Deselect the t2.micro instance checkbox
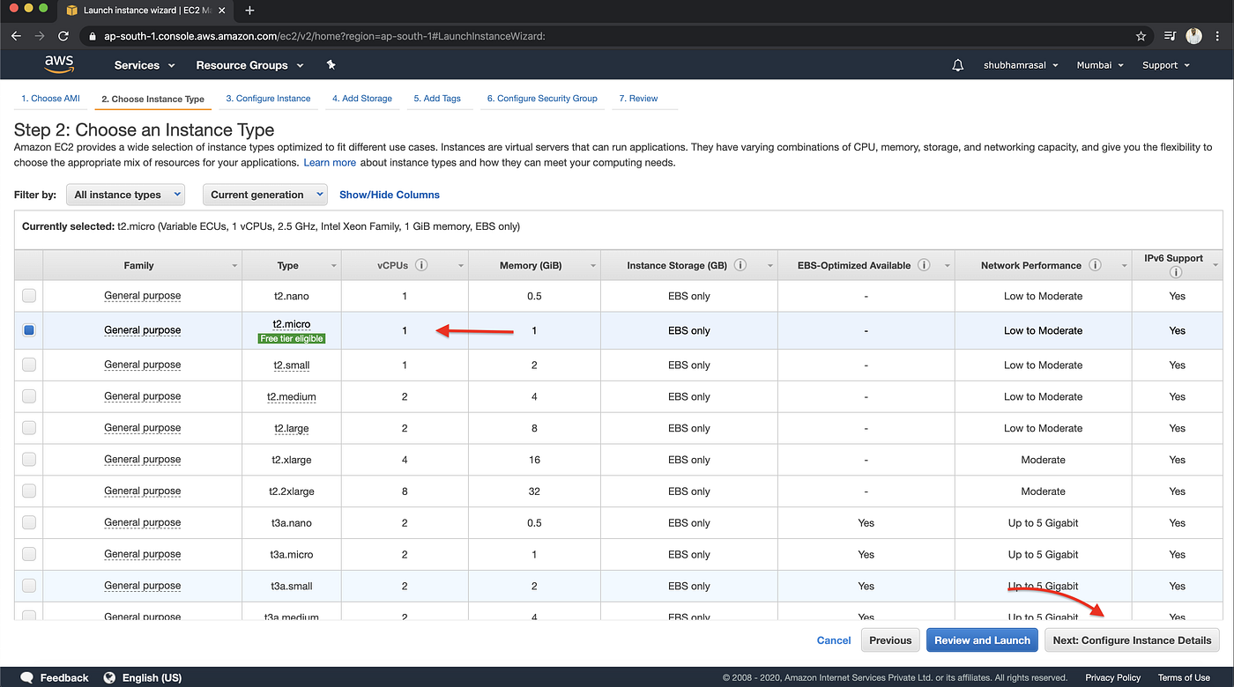This screenshot has height=687, width=1234. (29, 330)
